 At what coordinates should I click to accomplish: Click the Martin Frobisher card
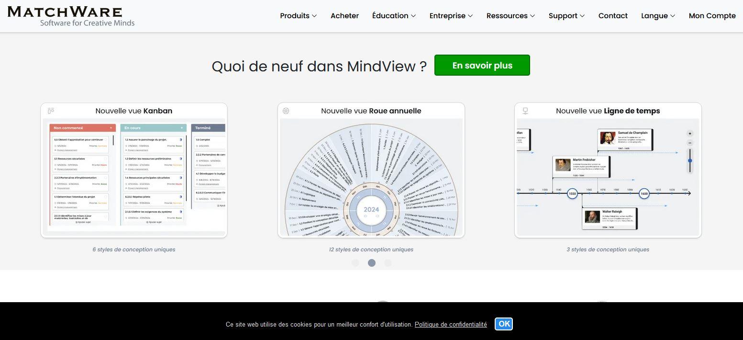click(581, 167)
